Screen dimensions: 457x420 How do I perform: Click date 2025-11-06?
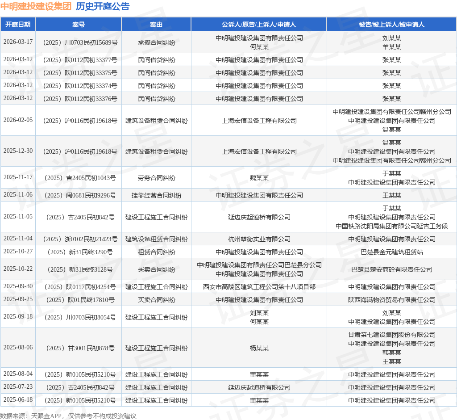(x=18, y=195)
